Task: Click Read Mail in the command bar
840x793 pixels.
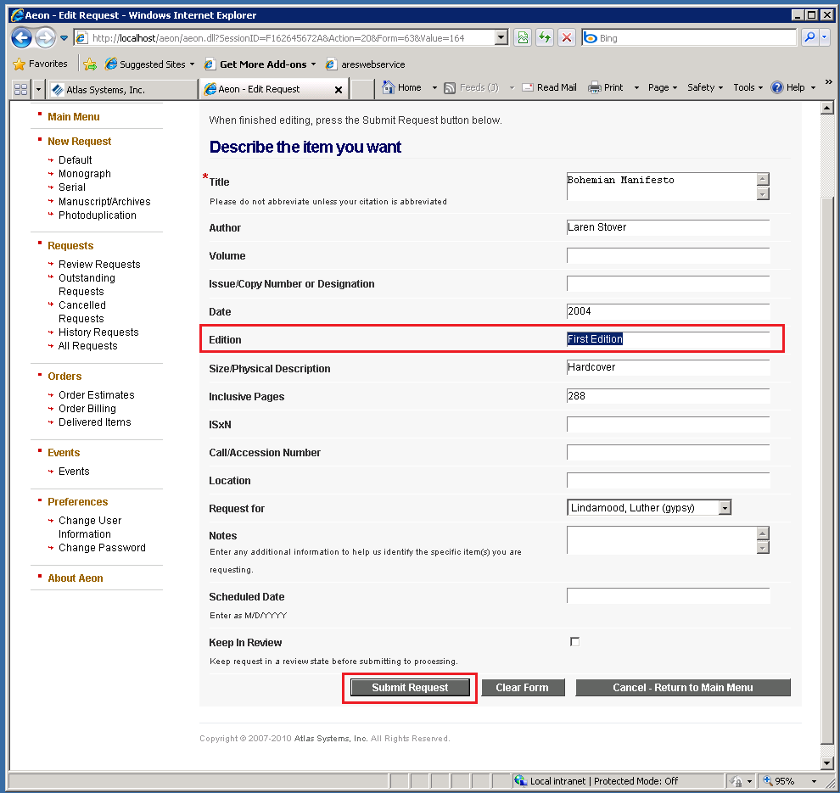Action: pyautogui.click(x=550, y=88)
